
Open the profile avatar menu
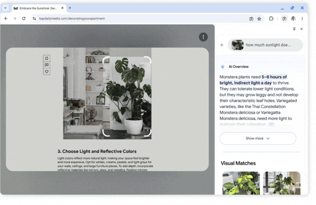coord(293,19)
